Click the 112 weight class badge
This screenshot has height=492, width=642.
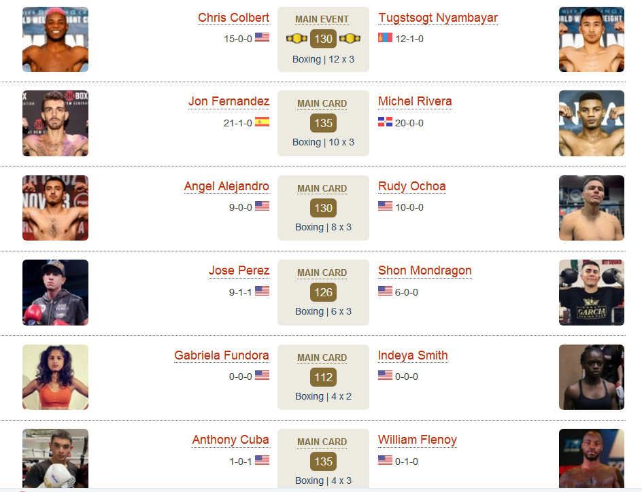click(323, 376)
